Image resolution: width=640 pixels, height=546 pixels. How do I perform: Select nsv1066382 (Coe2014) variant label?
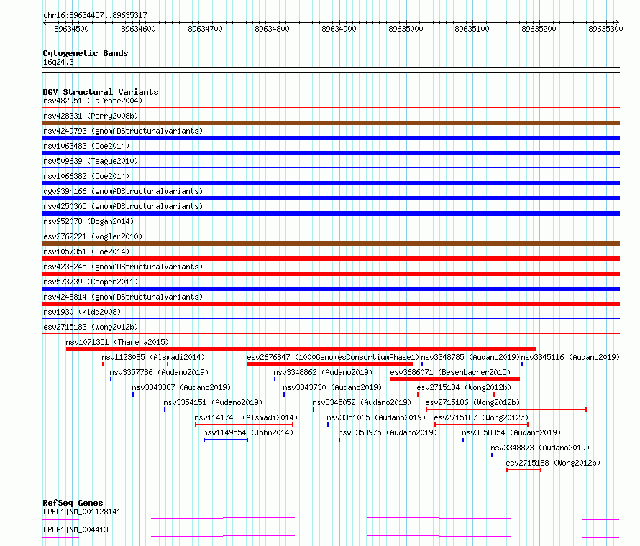86,176
